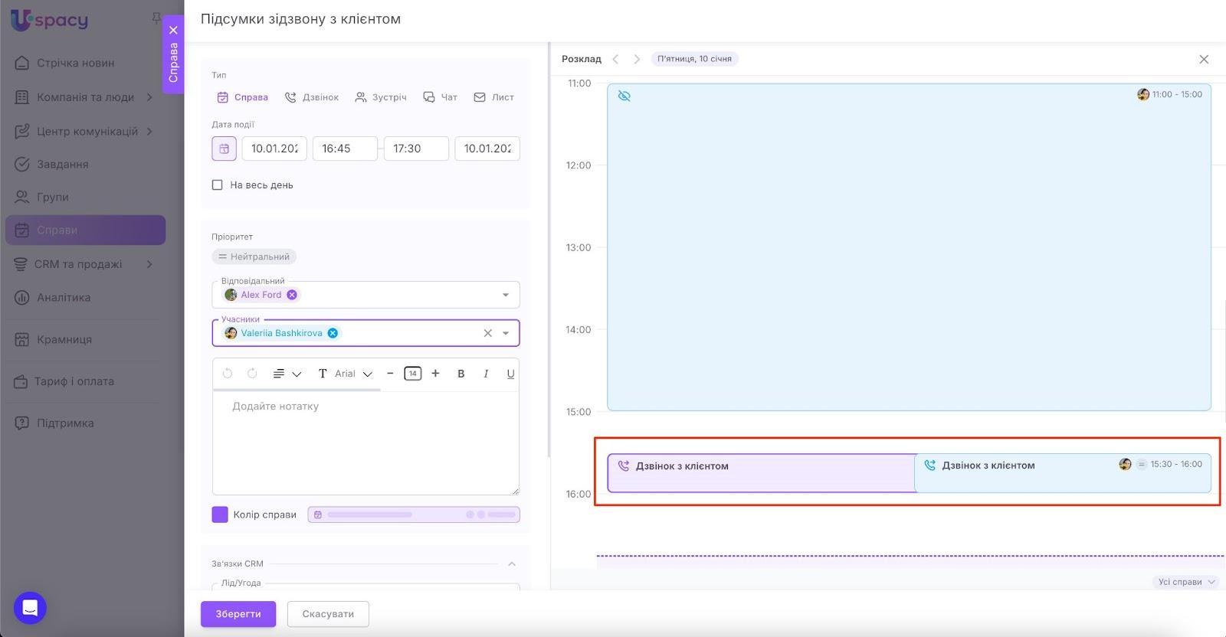Select the 'Зустріч' type tab

(x=381, y=97)
